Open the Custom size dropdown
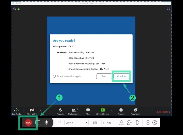 pos(76,123)
